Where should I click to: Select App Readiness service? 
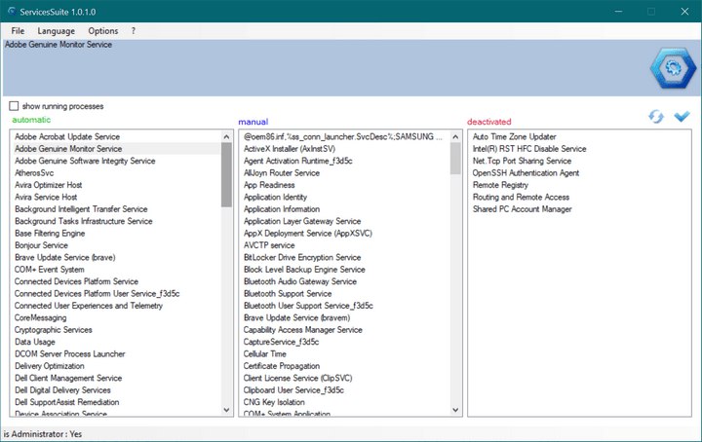coord(269,185)
